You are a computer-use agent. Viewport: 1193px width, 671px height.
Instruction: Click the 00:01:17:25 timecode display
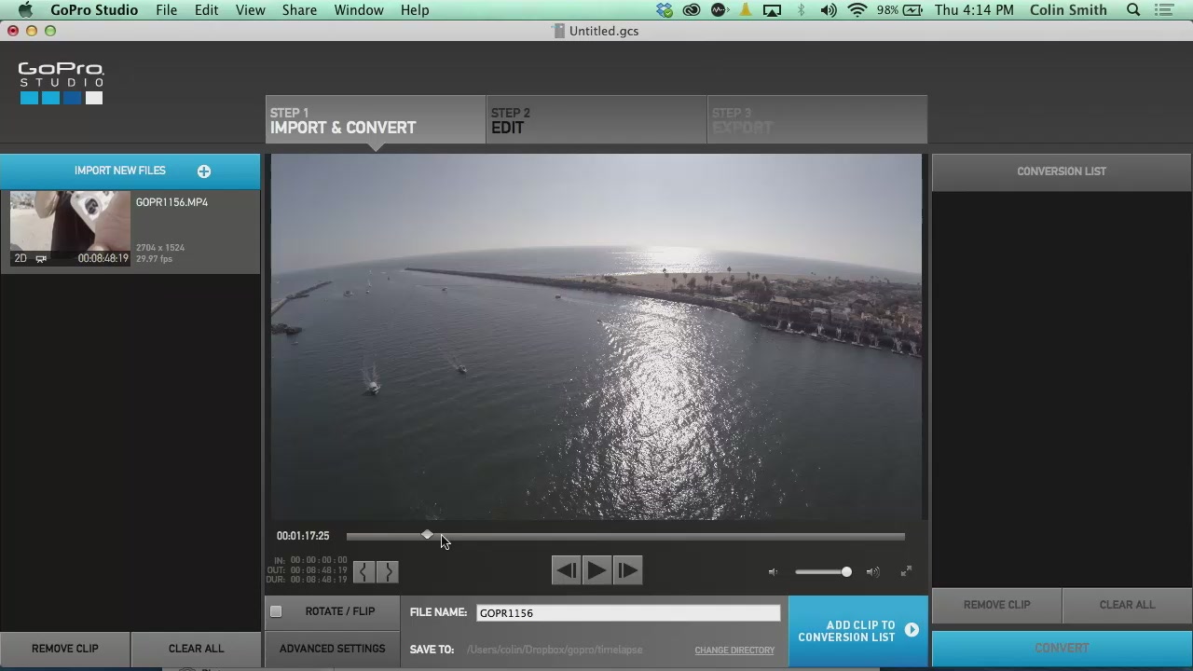(303, 536)
